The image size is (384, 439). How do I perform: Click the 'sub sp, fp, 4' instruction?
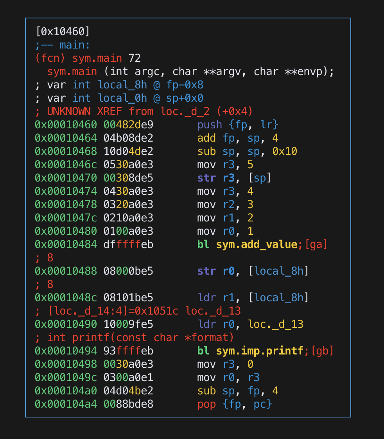[238, 391]
